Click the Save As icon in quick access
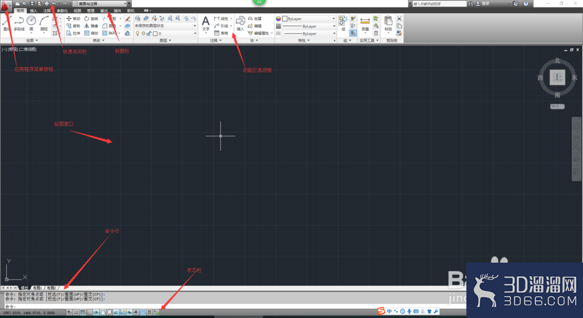583x318 pixels. click(x=39, y=3)
